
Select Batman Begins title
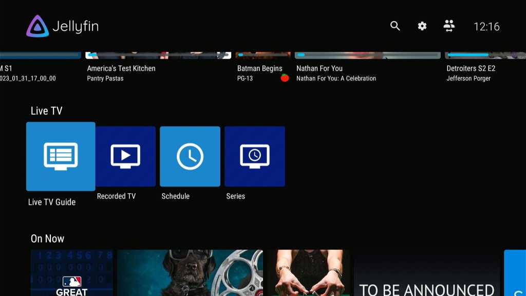pos(259,68)
